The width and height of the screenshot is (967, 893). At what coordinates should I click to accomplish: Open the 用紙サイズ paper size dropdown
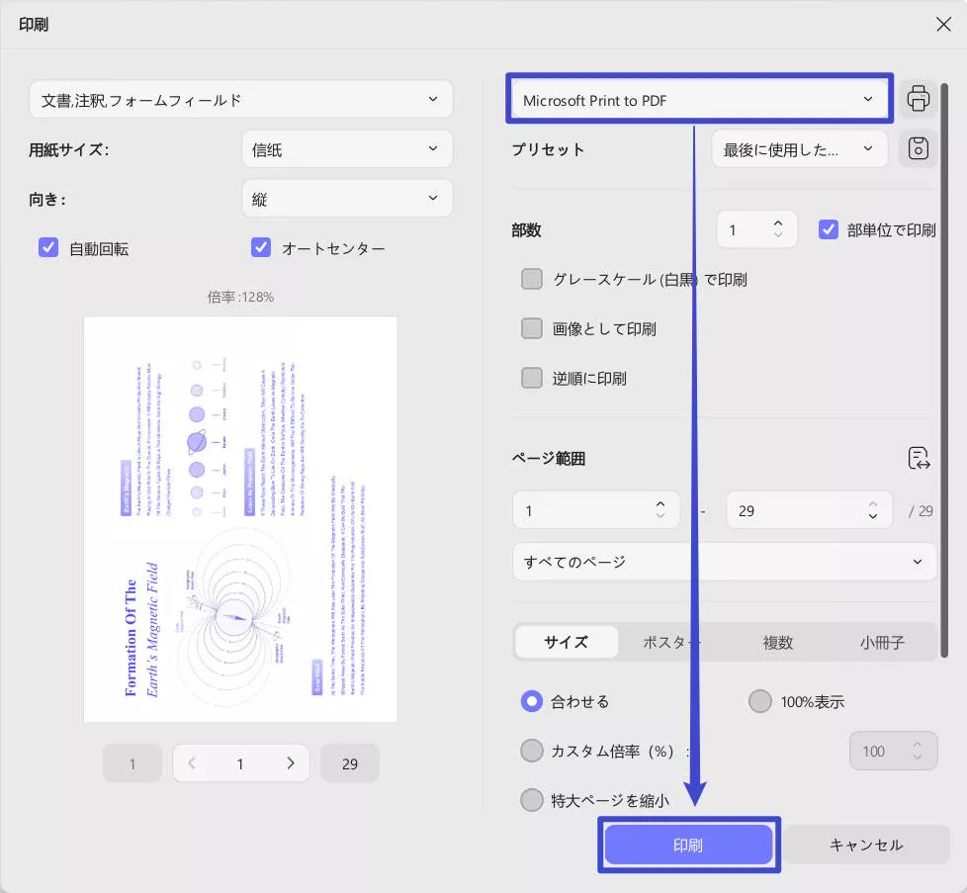pos(347,148)
